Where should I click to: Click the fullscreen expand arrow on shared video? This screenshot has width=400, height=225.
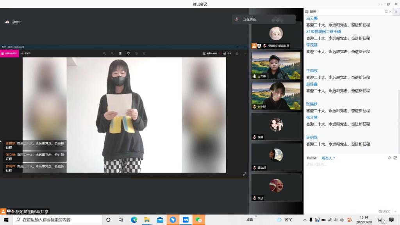pos(245,174)
